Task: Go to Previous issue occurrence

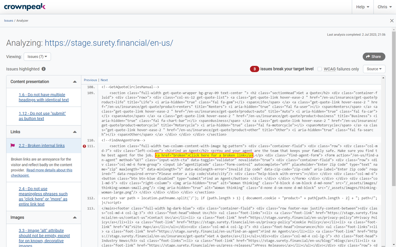Action: point(90,80)
